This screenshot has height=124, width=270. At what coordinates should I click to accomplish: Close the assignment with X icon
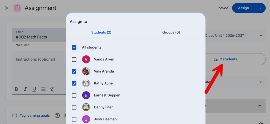click(x=7, y=8)
